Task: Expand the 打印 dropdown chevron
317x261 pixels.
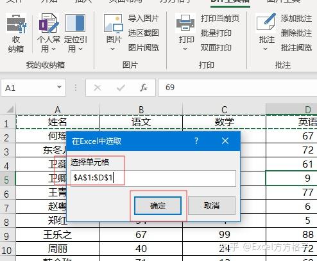Action: coord(185,49)
